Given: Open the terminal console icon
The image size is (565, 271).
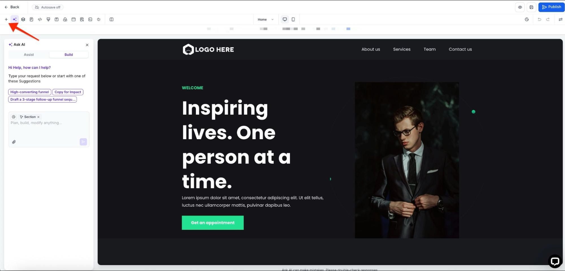Looking at the screenshot, I should [x=90, y=19].
